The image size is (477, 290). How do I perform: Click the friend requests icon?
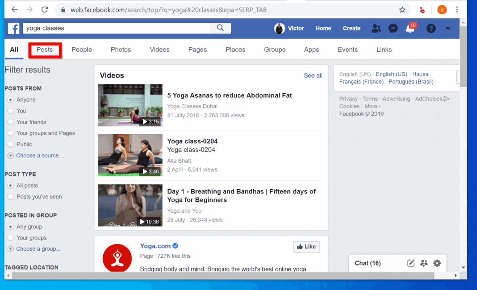click(376, 28)
